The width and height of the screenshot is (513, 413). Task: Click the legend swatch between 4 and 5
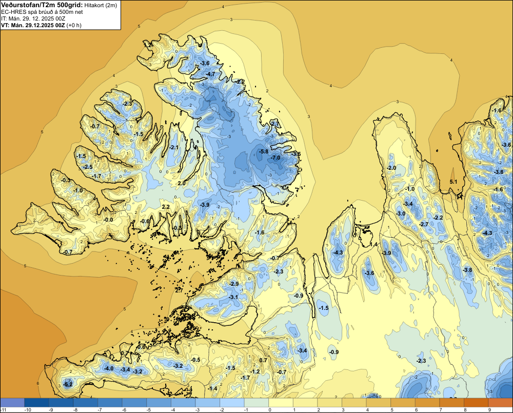point(379,402)
